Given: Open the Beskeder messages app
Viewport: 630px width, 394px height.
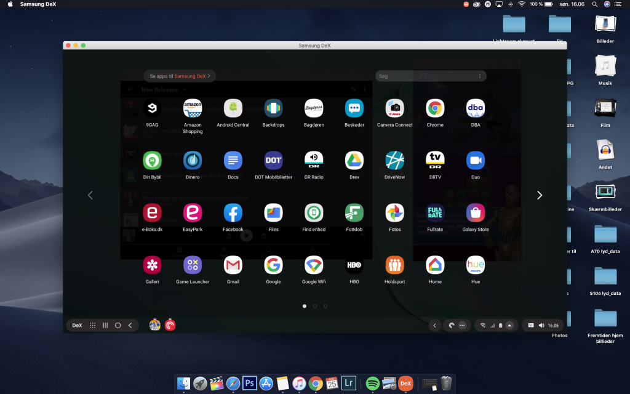Looking at the screenshot, I should click(x=354, y=108).
